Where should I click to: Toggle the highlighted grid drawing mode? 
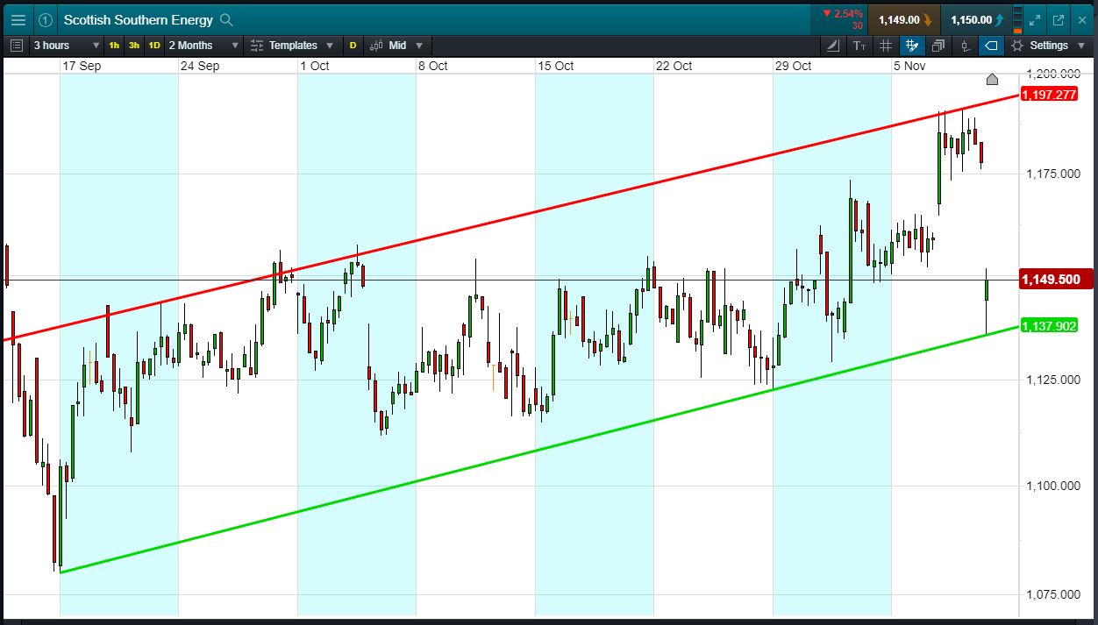tap(912, 46)
